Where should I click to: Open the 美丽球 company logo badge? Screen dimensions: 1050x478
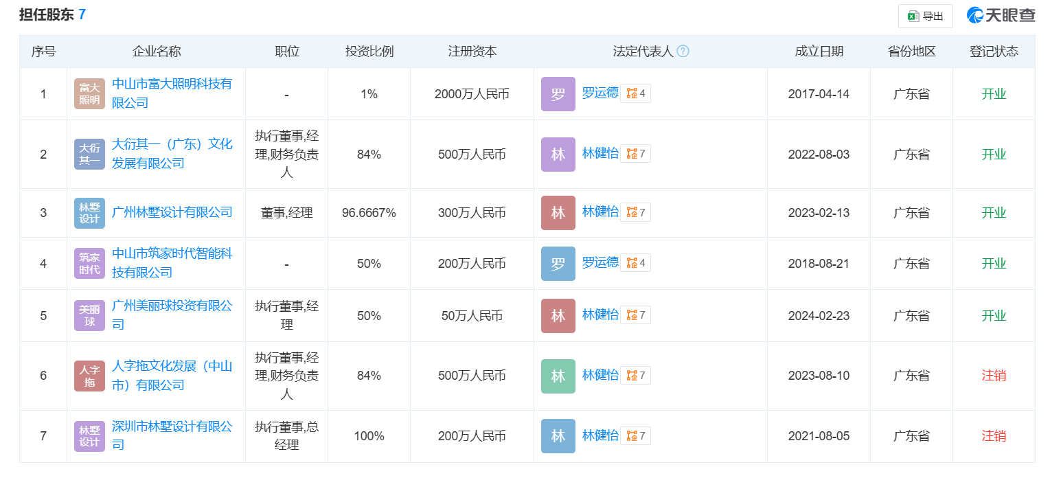coord(89,316)
